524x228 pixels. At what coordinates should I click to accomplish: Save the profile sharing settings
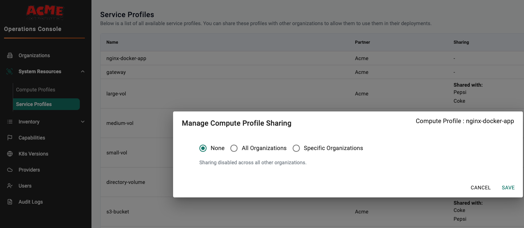[x=508, y=188]
